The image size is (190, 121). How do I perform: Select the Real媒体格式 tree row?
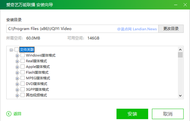pyautogui.click(x=36, y=61)
